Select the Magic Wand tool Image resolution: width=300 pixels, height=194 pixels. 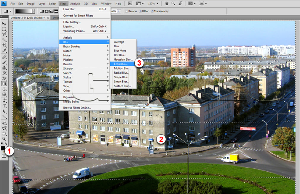pos(4,40)
